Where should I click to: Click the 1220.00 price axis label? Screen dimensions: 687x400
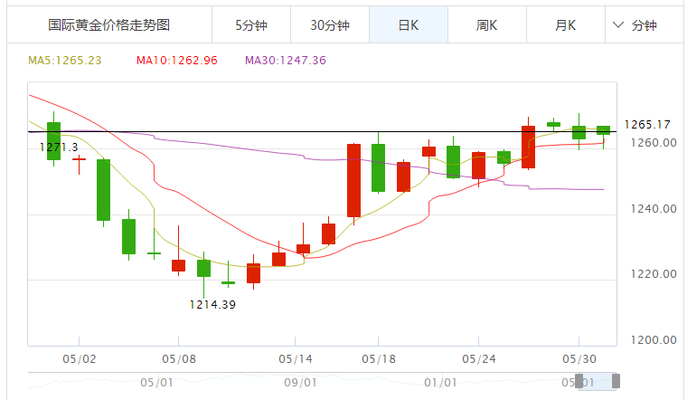coord(654,274)
